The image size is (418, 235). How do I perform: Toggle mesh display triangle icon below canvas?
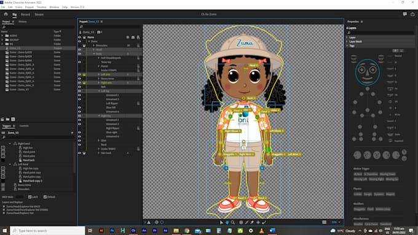coord(149,223)
